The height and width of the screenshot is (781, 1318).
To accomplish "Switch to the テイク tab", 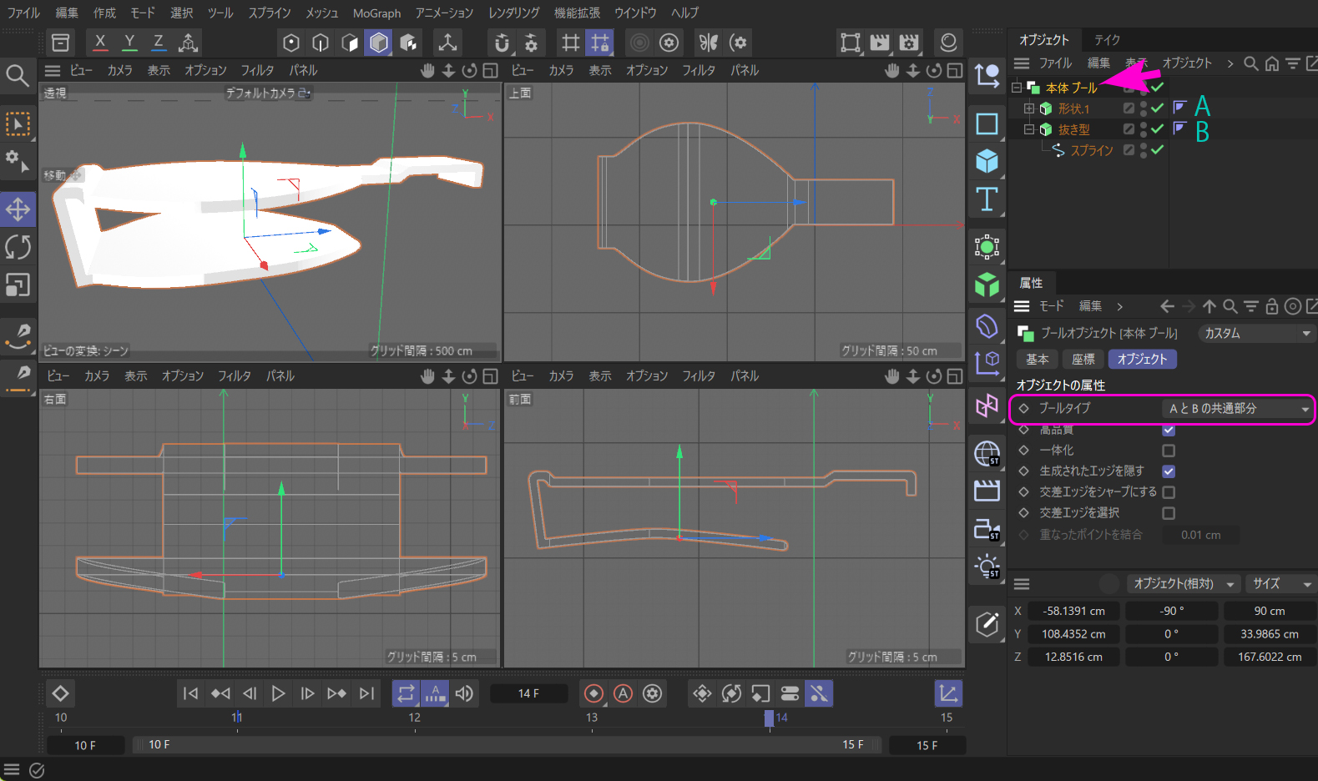I will pos(1107,40).
